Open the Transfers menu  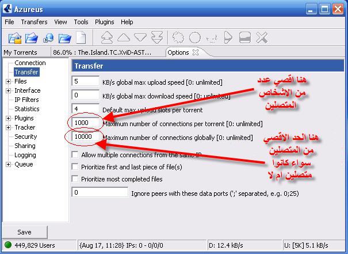34,22
